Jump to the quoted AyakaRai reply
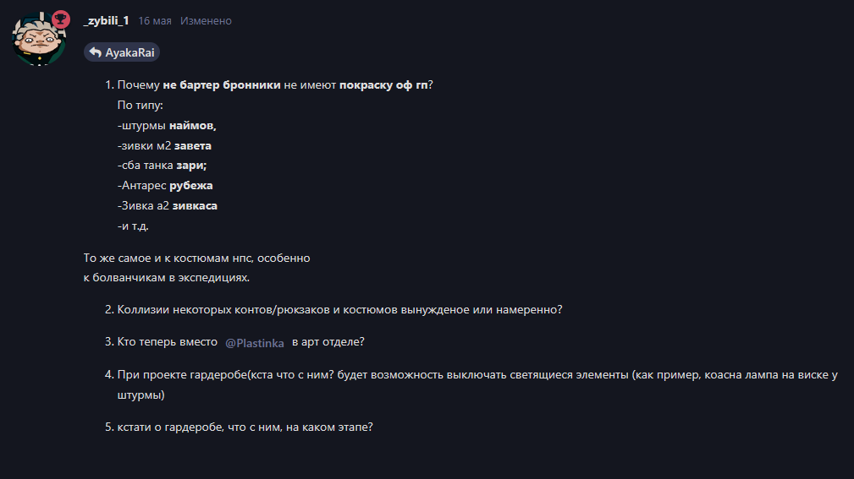 pos(130,52)
